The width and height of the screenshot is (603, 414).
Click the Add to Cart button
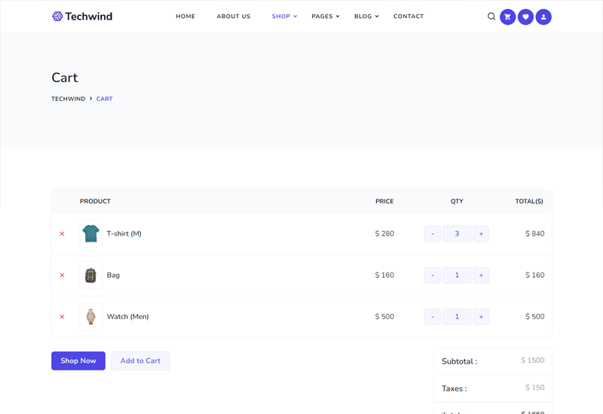(140, 361)
